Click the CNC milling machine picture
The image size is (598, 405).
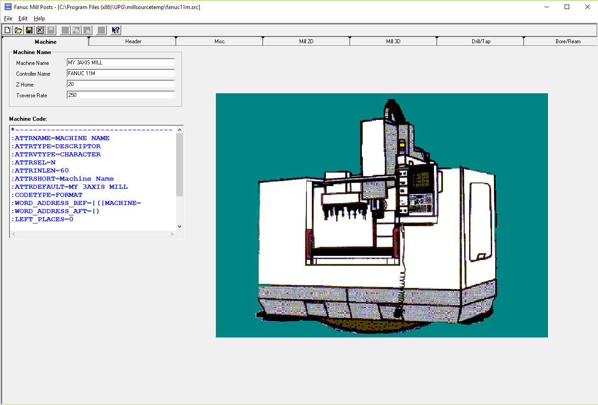click(382, 215)
